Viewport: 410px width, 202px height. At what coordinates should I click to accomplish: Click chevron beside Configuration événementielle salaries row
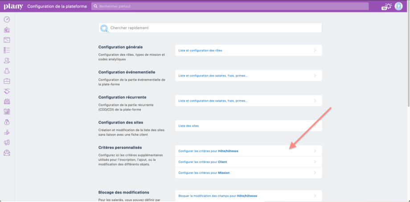315,76
